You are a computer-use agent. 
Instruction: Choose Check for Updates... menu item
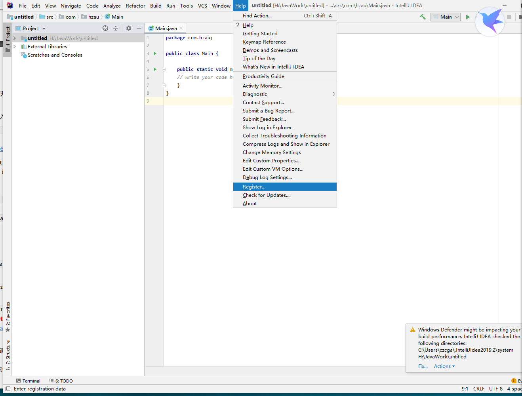285,195
